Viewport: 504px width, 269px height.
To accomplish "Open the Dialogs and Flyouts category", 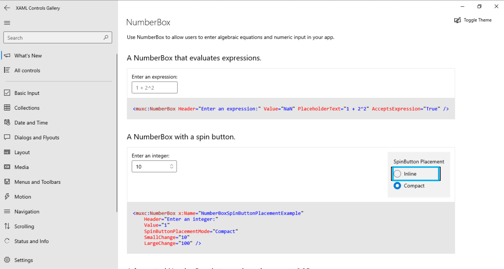I will click(x=59, y=138).
